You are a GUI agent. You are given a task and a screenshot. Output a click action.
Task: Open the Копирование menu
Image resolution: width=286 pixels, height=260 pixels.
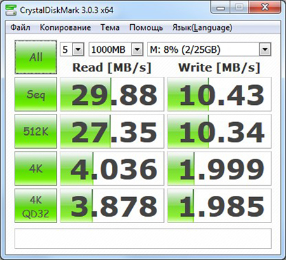coord(65,27)
